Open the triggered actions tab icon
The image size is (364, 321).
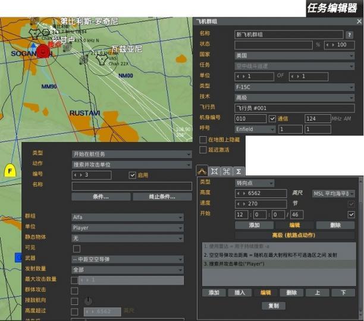pyautogui.click(x=226, y=171)
